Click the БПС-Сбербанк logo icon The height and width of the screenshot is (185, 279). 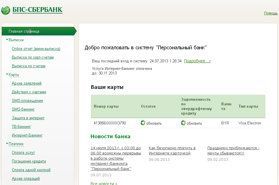pyautogui.click(x=6, y=10)
